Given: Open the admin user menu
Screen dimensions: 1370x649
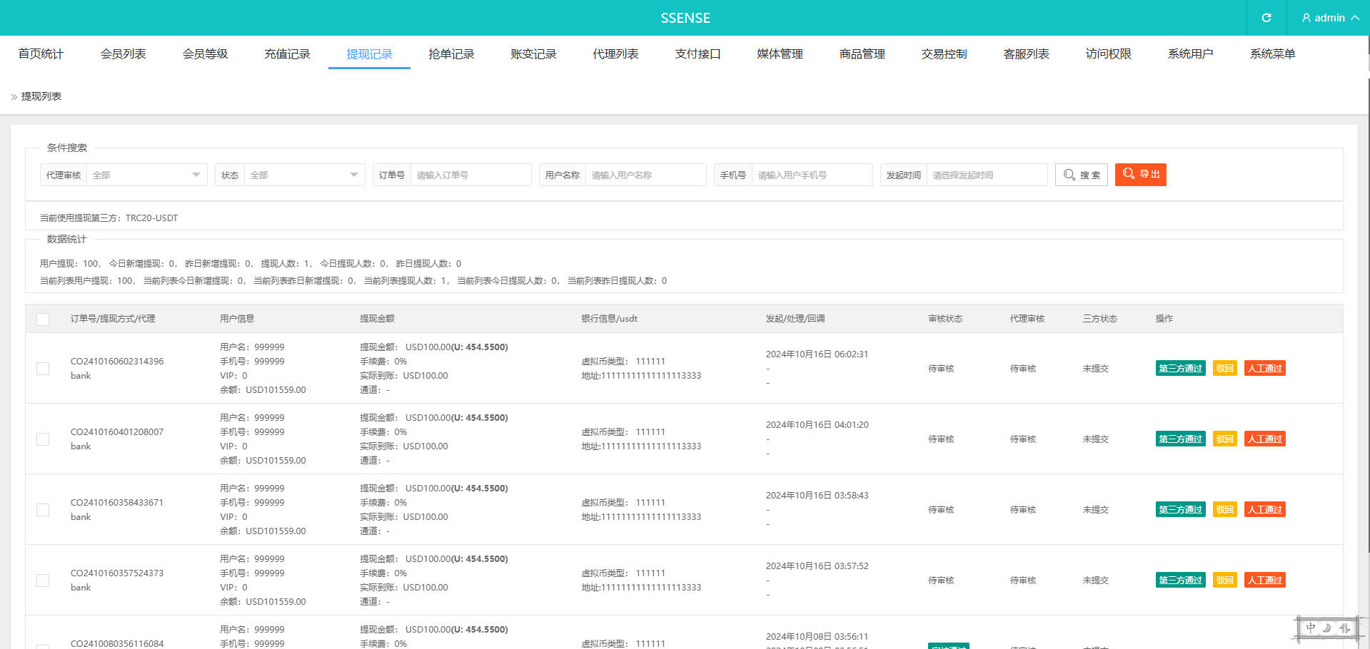Looking at the screenshot, I should 1331,18.
